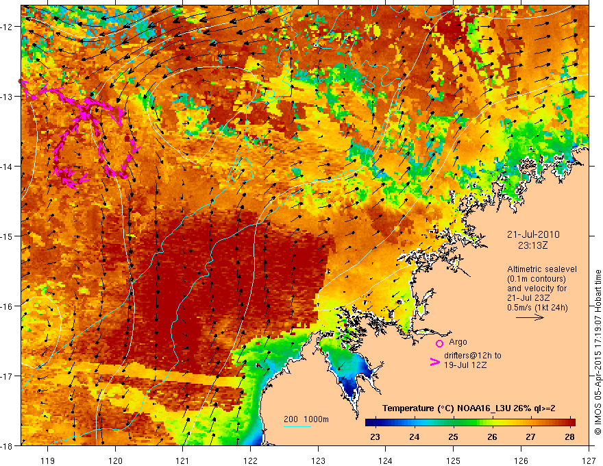Click latitude axis label '-16'
This screenshot has height=466, width=603.
click(8, 306)
